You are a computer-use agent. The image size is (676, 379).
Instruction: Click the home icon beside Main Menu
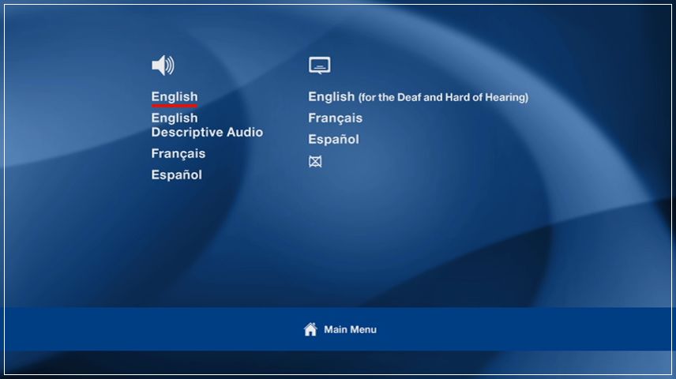pyautogui.click(x=310, y=329)
